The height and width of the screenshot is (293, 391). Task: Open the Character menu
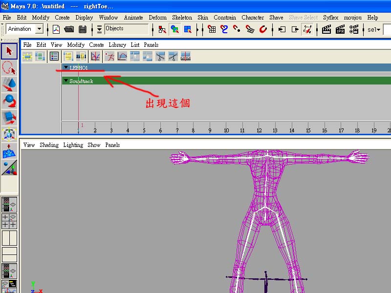pos(253,18)
